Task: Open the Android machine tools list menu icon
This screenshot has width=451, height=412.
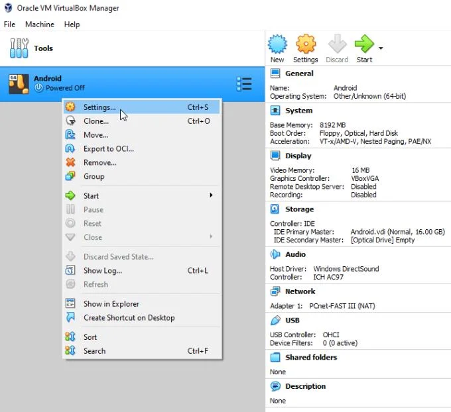Action: (244, 84)
